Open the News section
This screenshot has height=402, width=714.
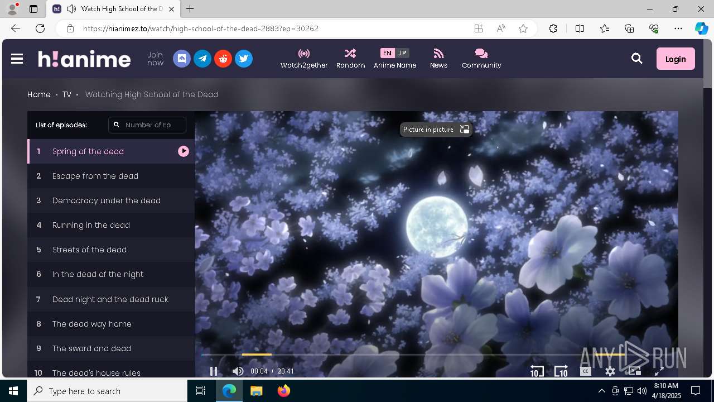click(438, 59)
